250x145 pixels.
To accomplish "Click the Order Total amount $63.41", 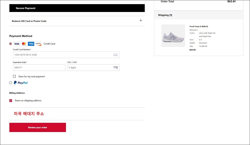I will [x=231, y=2].
